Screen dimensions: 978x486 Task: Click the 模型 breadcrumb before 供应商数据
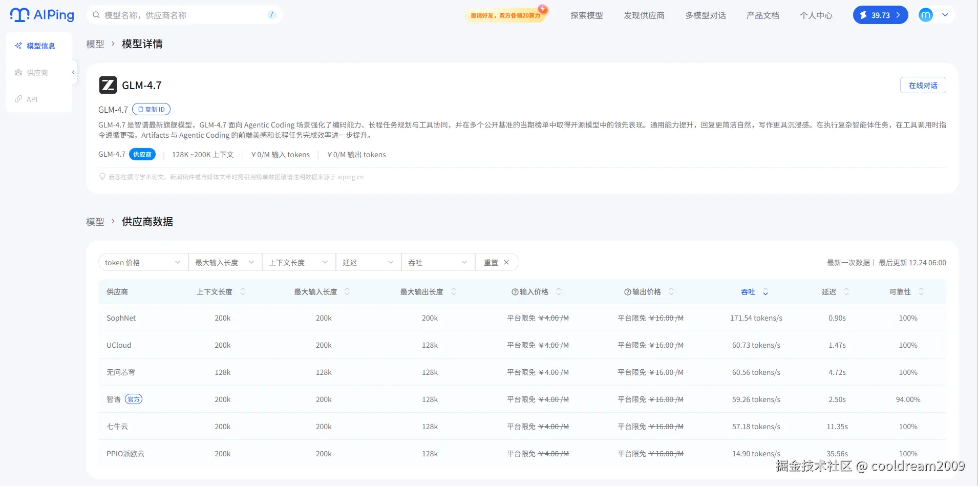coord(95,222)
